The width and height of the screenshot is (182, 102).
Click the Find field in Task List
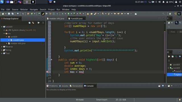pyautogui.click(x=173, y=32)
